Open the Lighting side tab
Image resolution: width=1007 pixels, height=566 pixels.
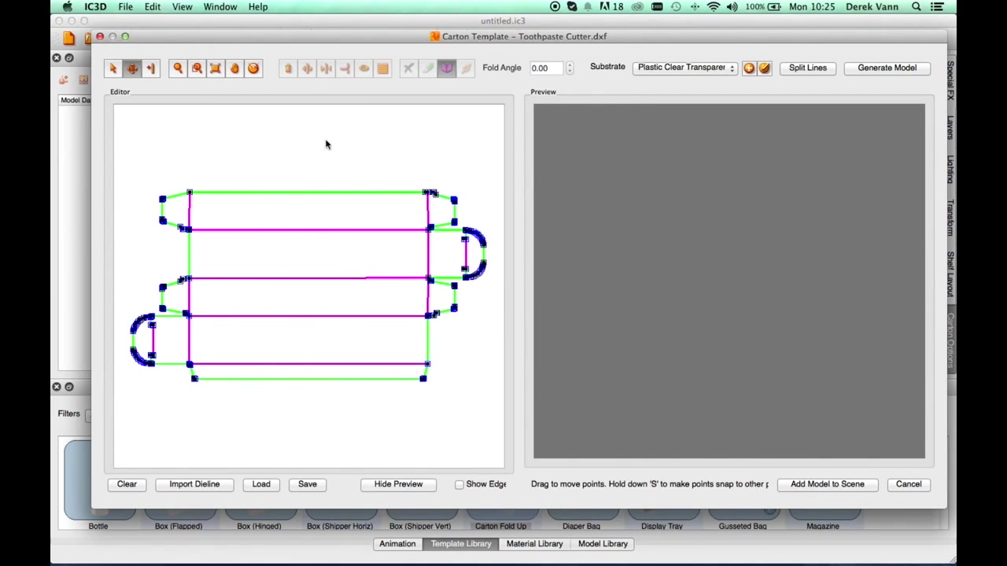pos(950,169)
